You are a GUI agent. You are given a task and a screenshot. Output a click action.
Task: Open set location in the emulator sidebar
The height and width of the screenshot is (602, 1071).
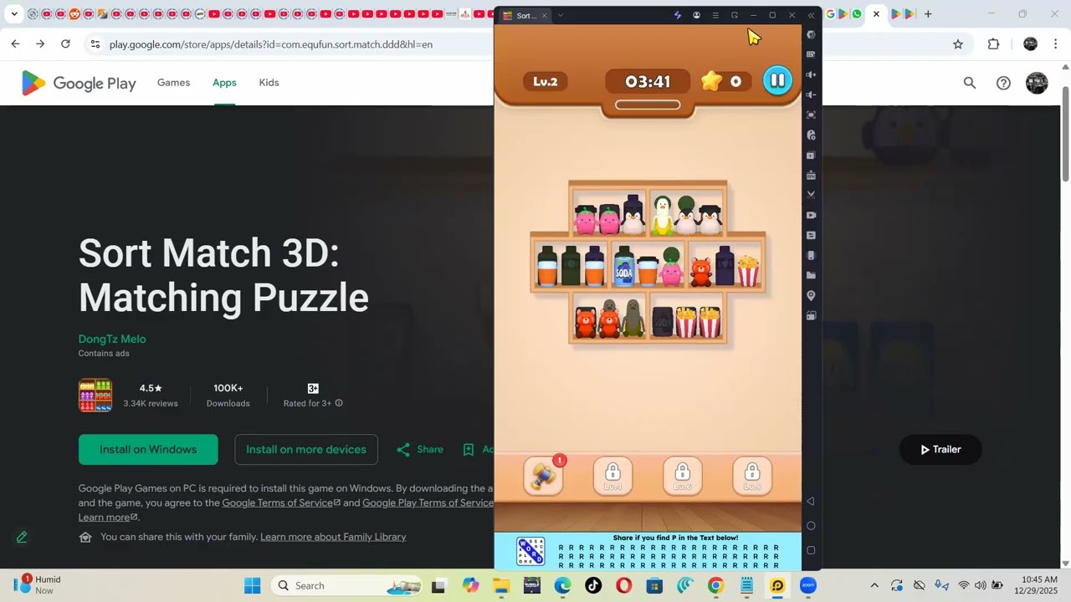point(811,295)
